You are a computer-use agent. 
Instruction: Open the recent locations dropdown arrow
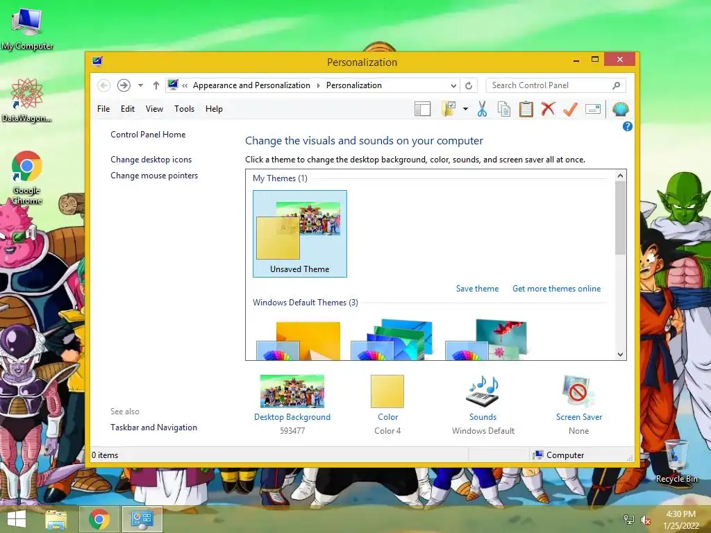(140, 85)
